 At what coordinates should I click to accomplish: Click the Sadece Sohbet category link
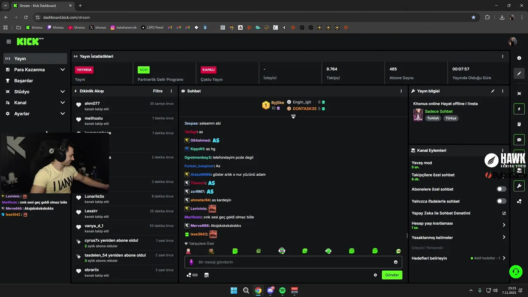coord(438,111)
